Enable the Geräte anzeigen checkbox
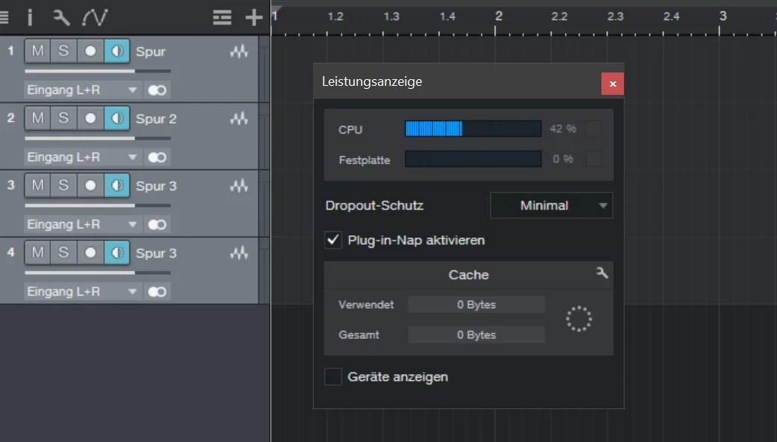Screen dimensions: 777x442 tap(333, 376)
